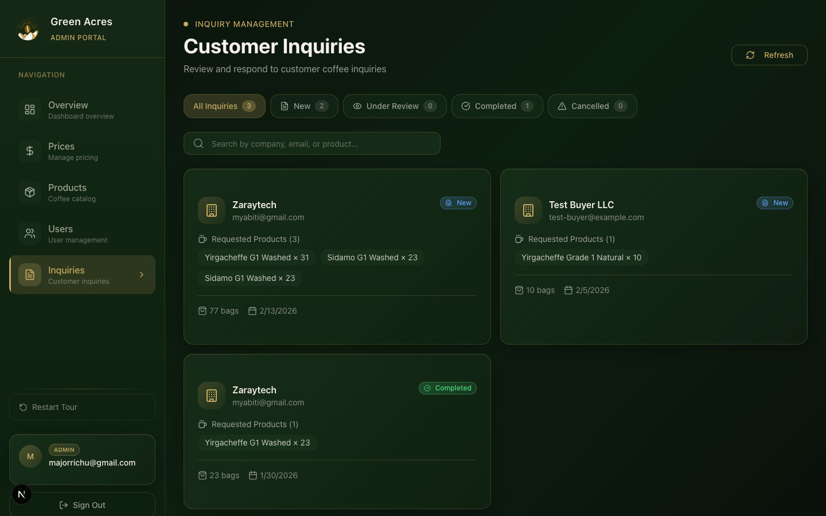The height and width of the screenshot is (516, 826).
Task: Click the Products box icon
Action: point(30,192)
